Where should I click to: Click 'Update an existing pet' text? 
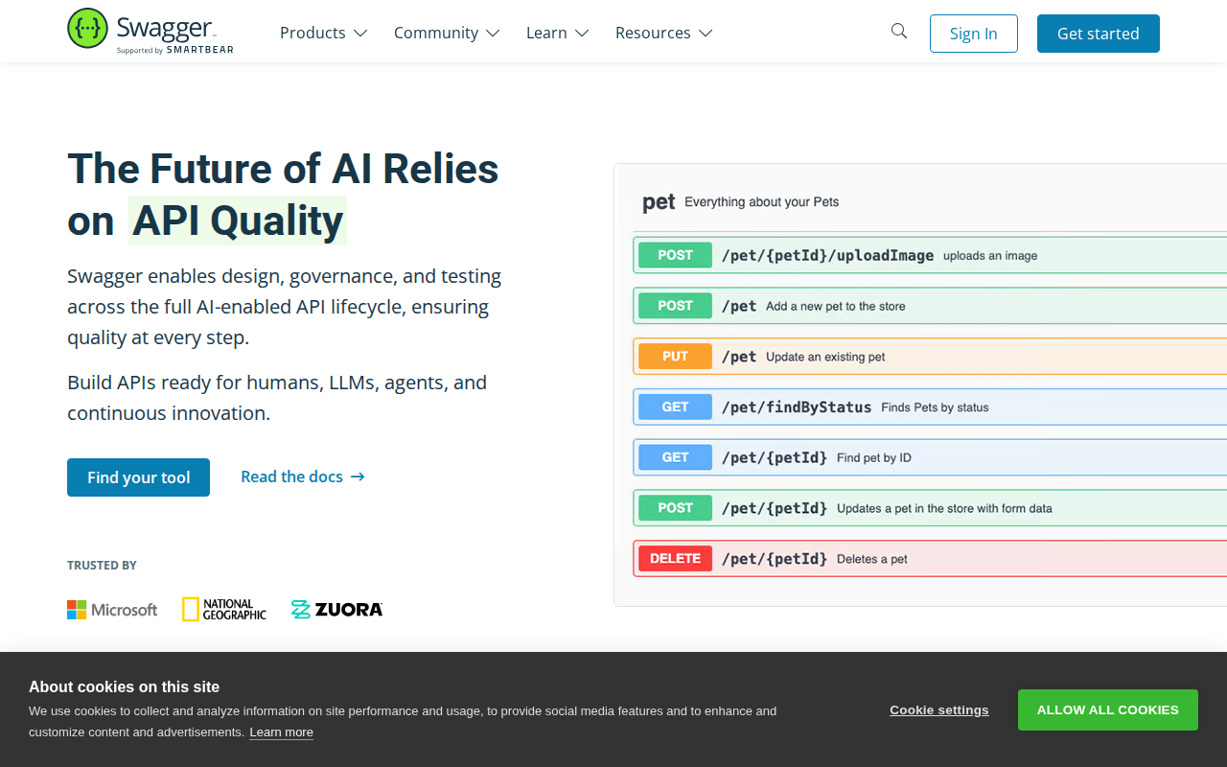825,357
